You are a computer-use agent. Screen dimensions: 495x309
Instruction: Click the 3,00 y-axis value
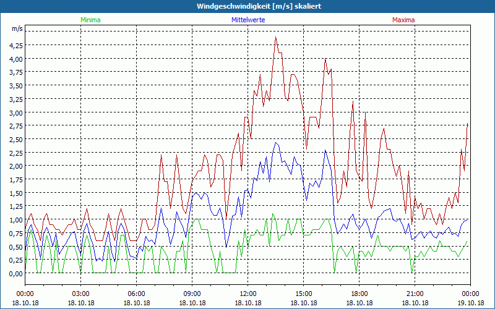tap(16, 112)
